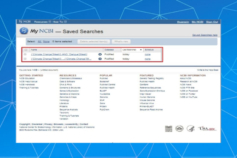Open thuanpin account link
The width and height of the screenshot is (237, 158).
click(x=183, y=22)
